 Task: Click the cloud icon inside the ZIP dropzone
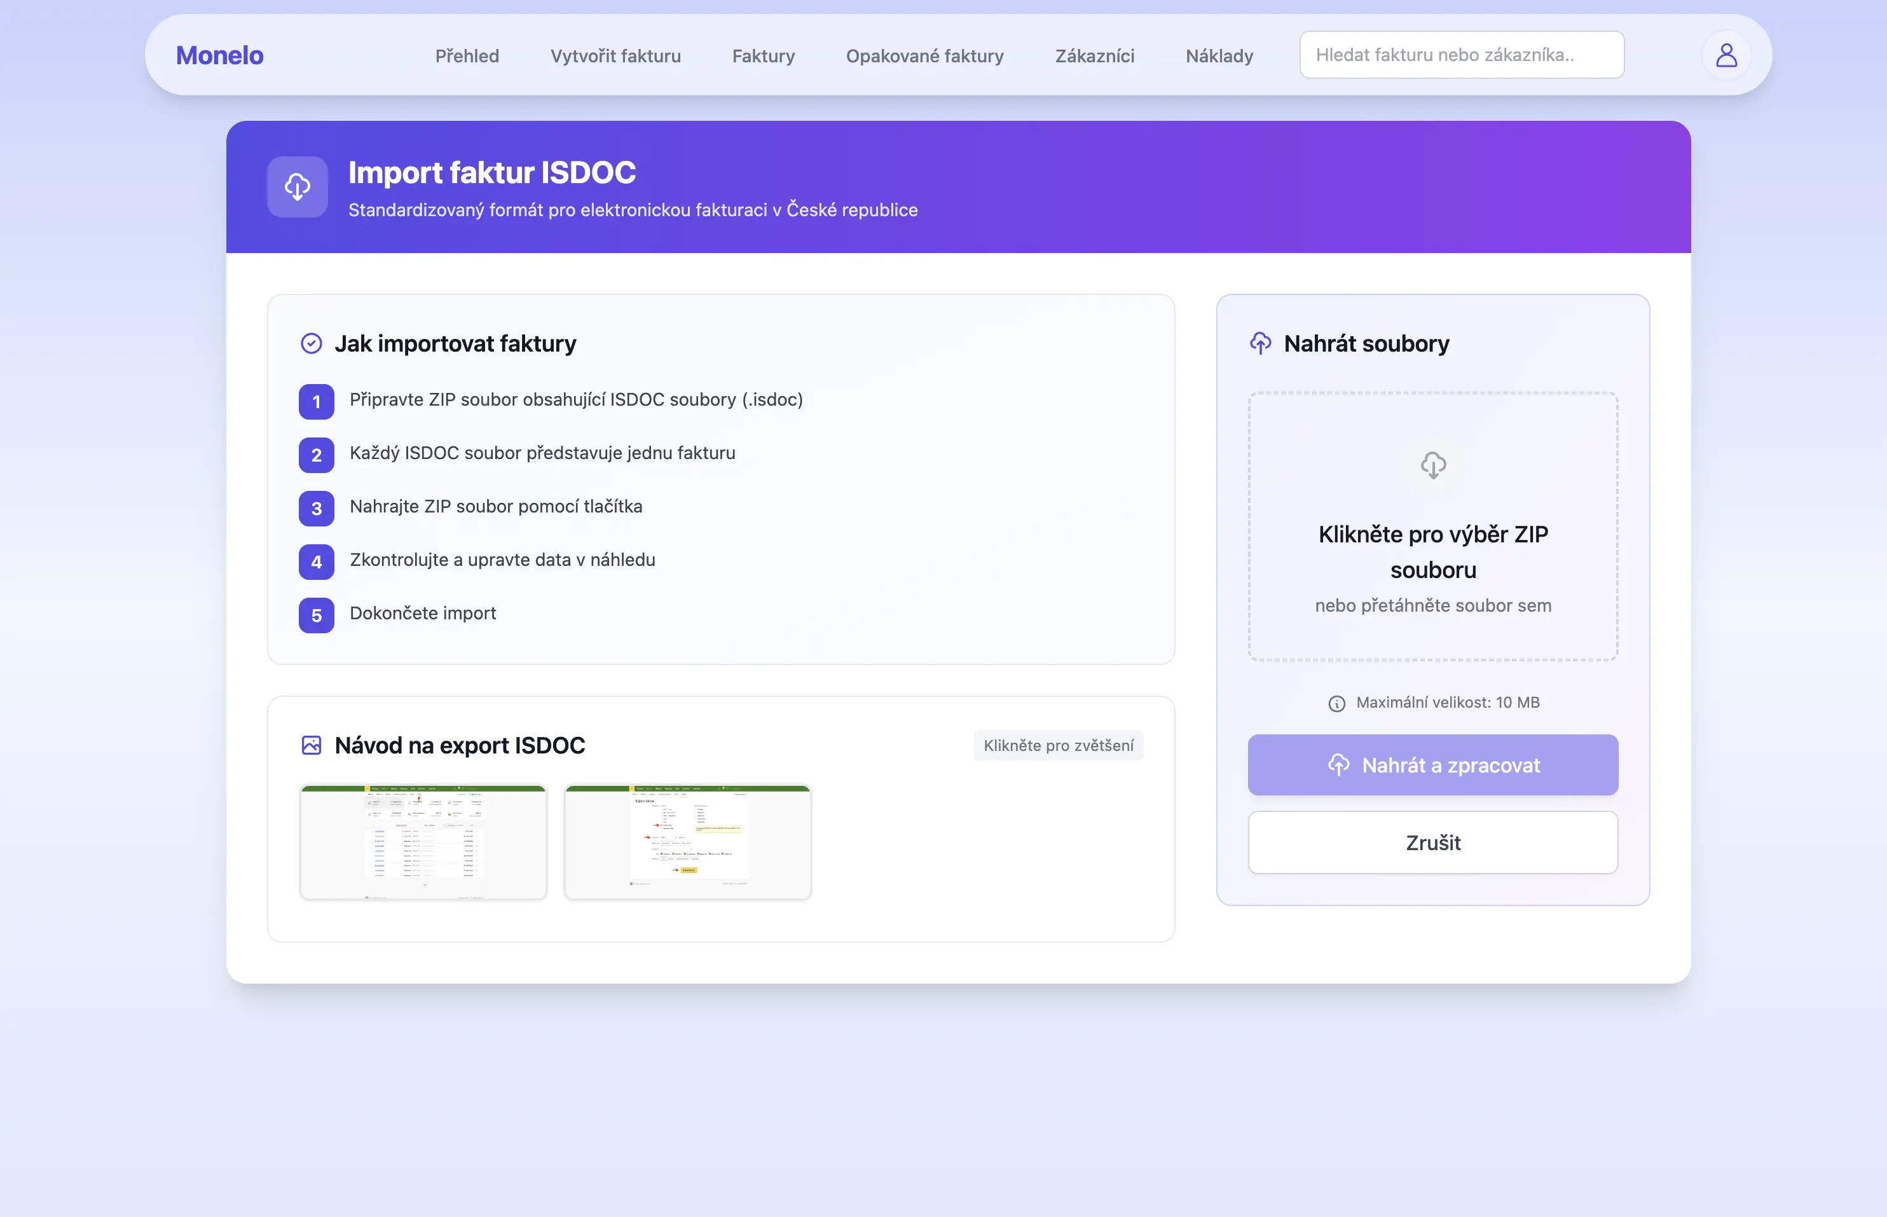[x=1432, y=465]
